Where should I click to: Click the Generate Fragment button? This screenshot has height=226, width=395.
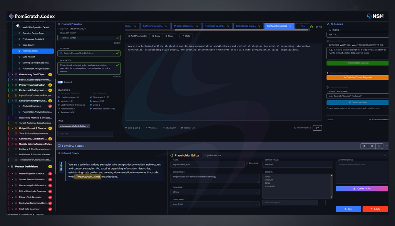tap(357, 63)
